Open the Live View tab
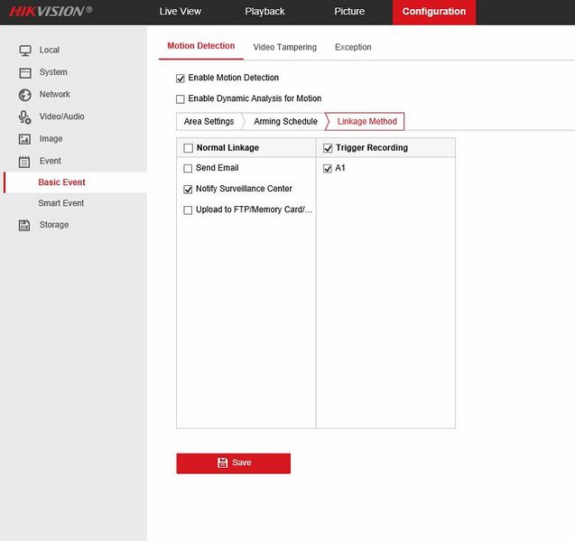 [180, 12]
